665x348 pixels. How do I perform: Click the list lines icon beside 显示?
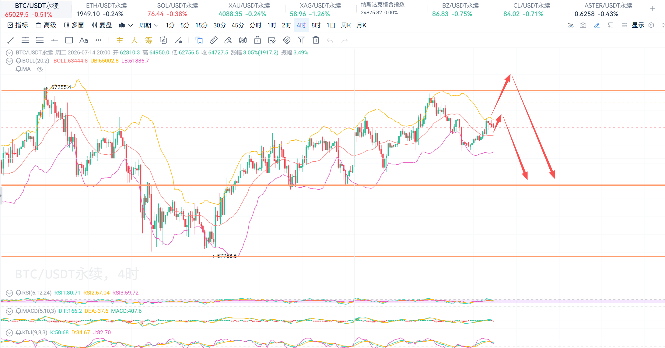click(x=625, y=25)
